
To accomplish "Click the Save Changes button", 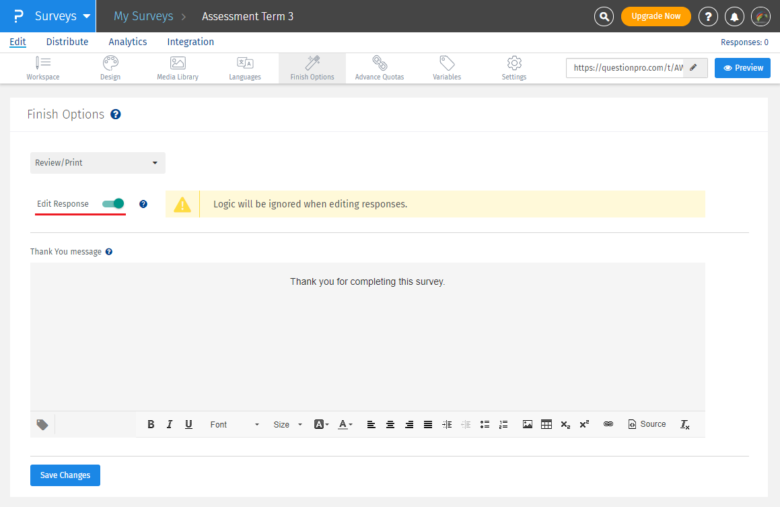I will pos(65,475).
